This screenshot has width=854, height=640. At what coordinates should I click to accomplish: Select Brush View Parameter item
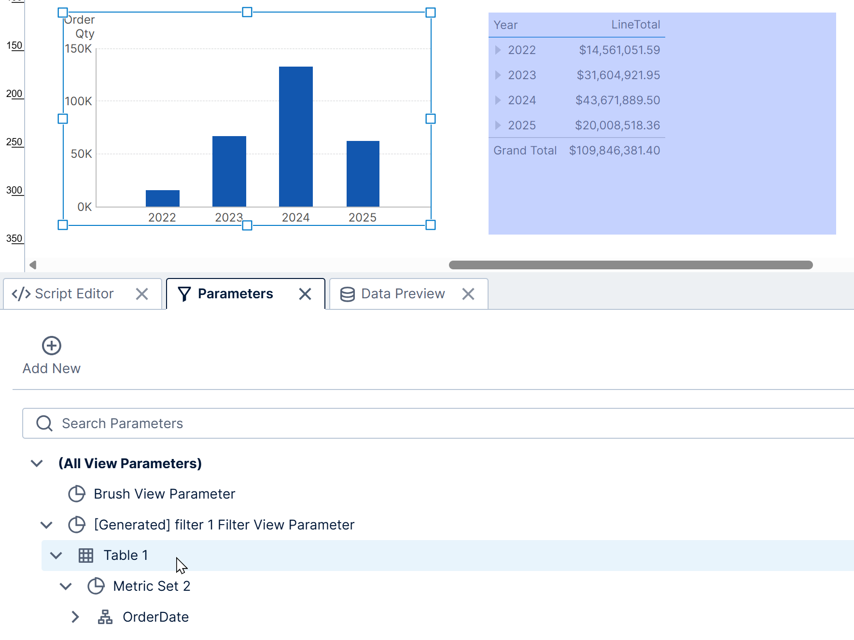(x=164, y=494)
